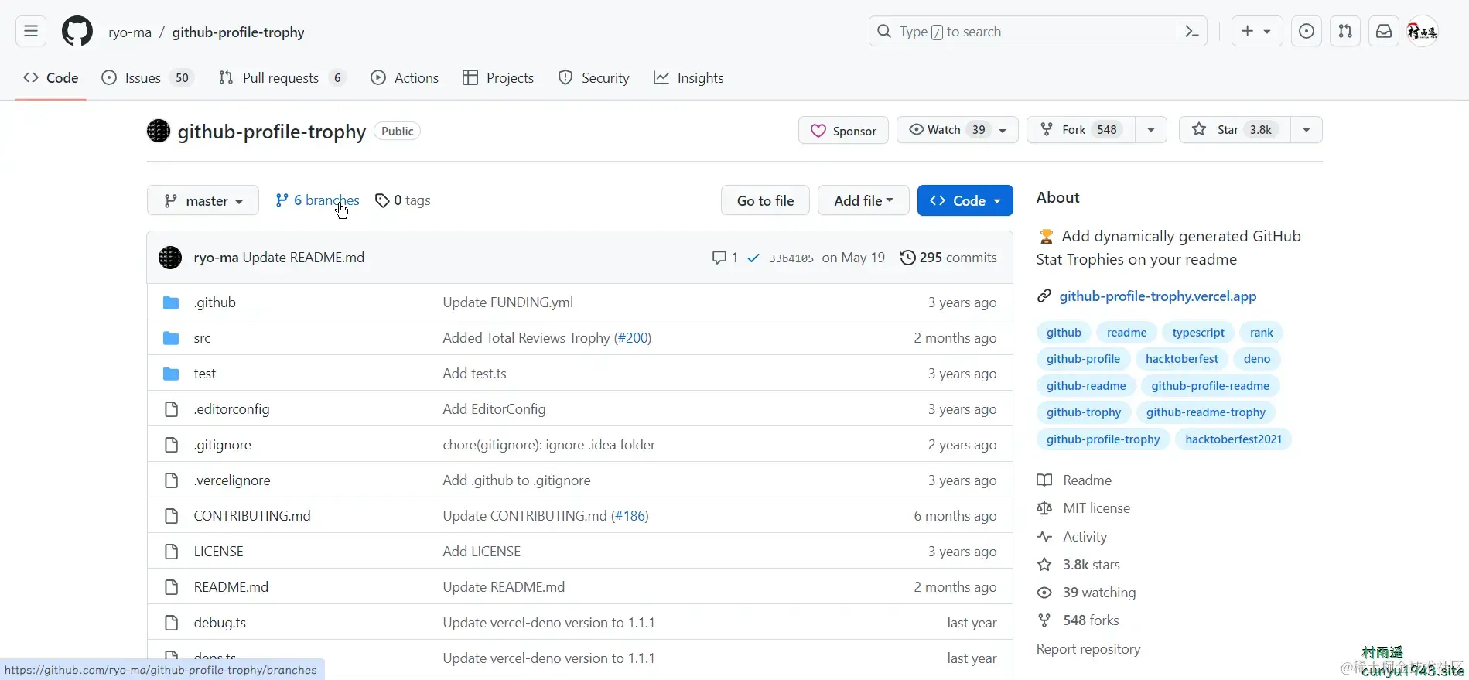Image resolution: width=1469 pixels, height=680 pixels.
Task: Expand the green Code clone dropdown
Action: (x=965, y=201)
